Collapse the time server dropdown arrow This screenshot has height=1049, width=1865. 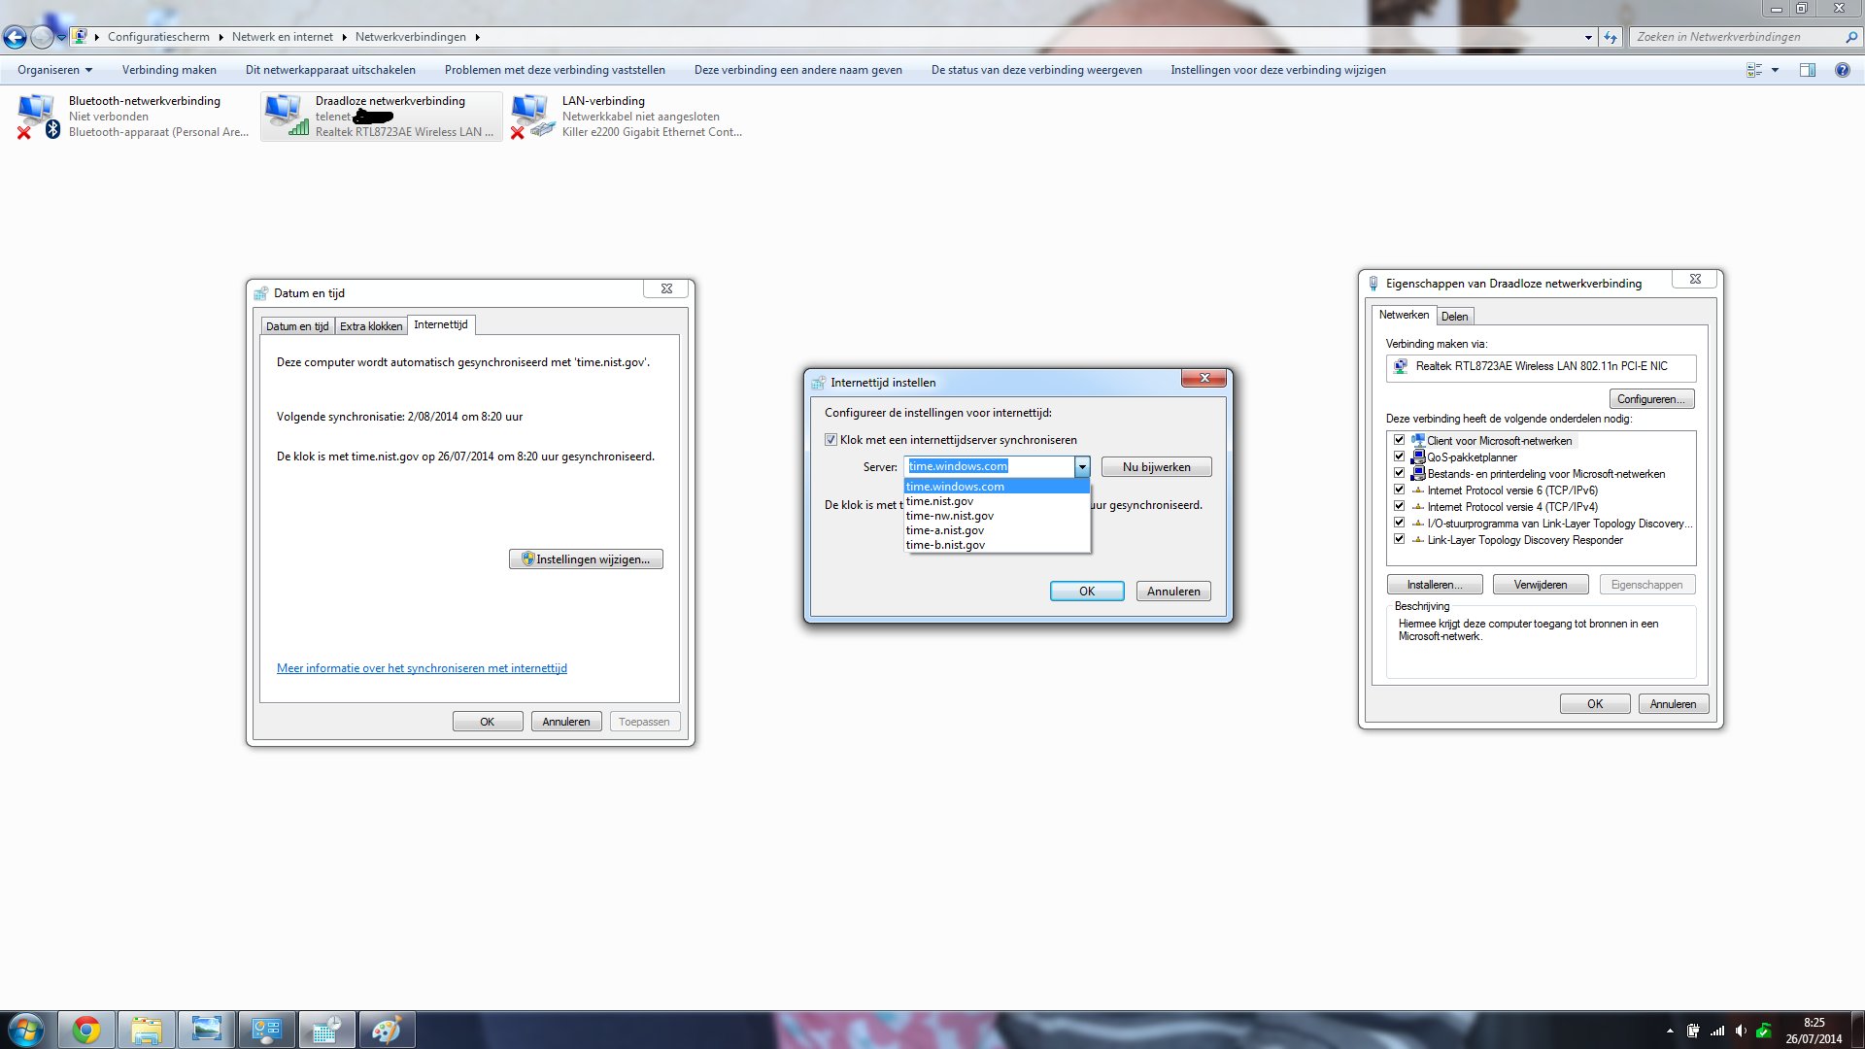[x=1081, y=467]
